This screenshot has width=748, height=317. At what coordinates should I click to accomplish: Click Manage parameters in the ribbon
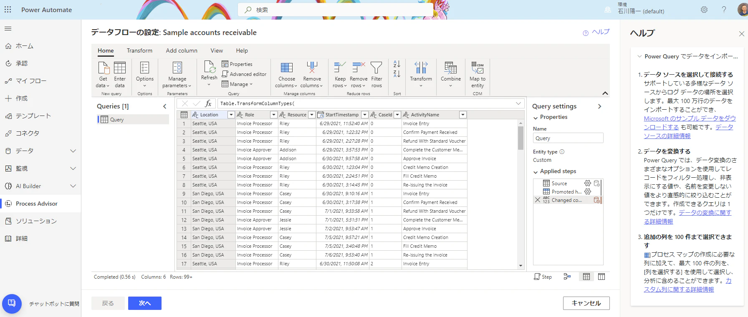[x=177, y=74]
